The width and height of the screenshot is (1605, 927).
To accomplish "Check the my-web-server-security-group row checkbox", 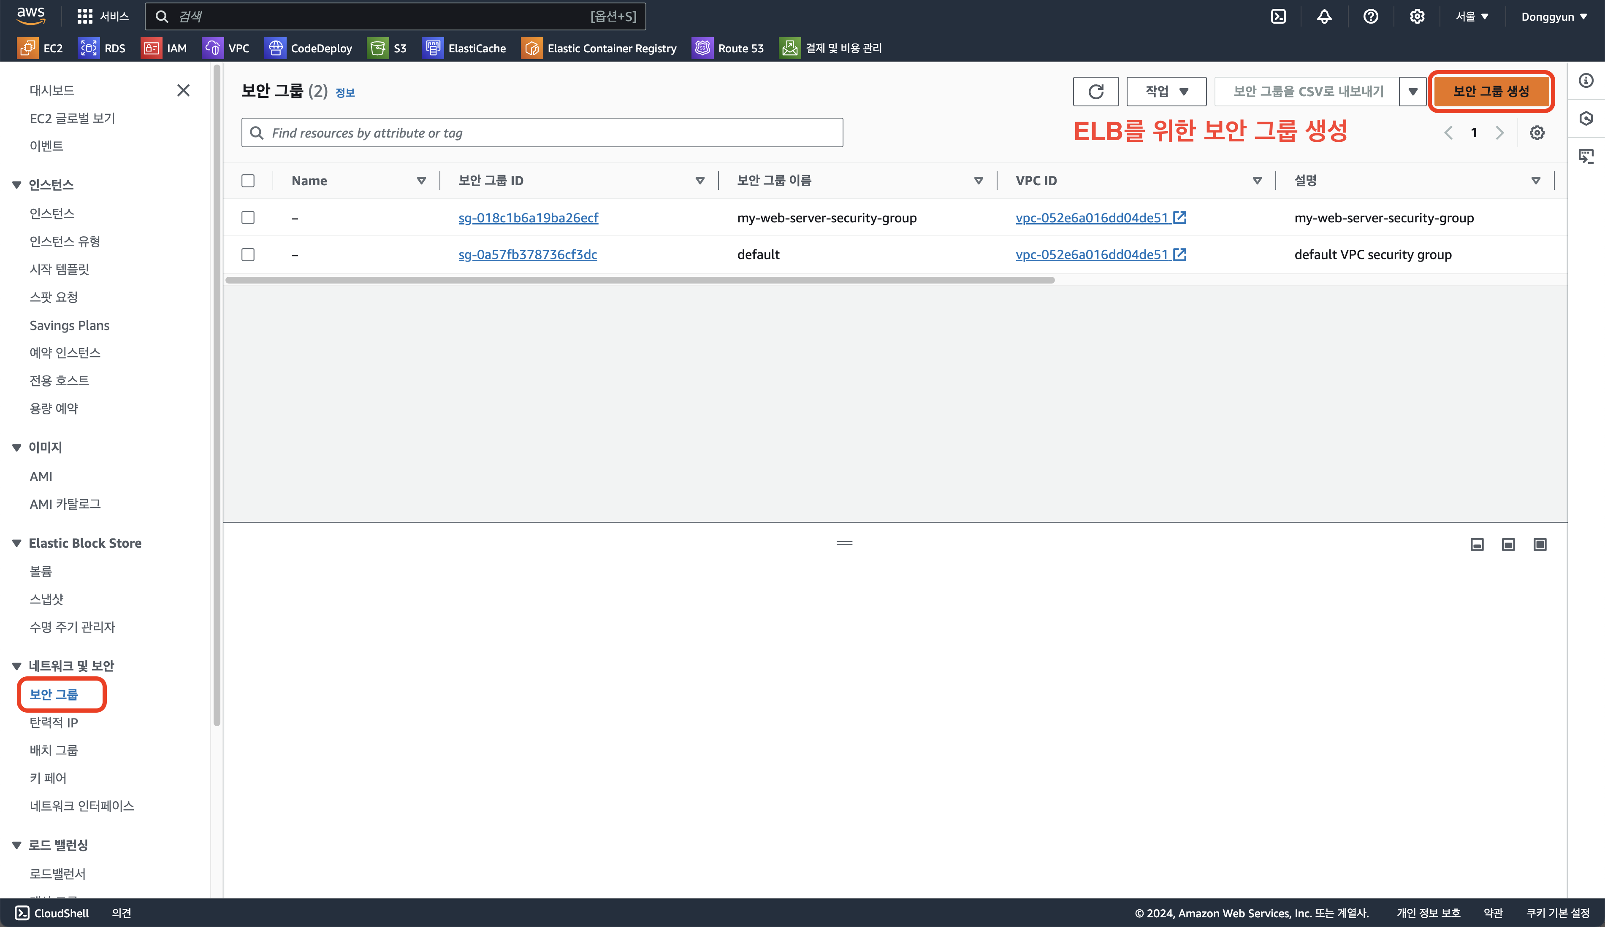I will pos(248,218).
